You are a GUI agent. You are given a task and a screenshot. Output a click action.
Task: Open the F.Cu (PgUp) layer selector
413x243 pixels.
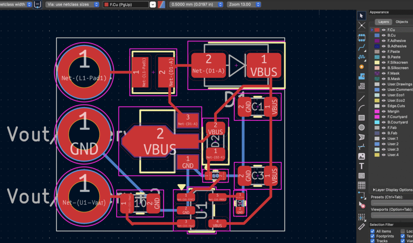click(x=129, y=4)
